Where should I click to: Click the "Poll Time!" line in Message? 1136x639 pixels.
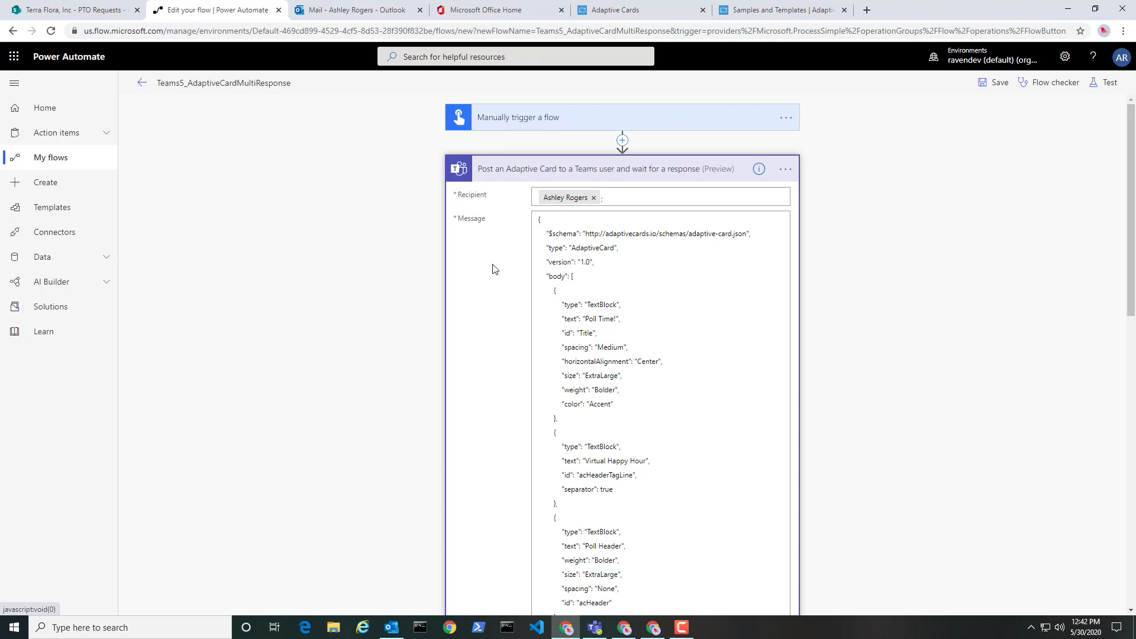click(590, 319)
